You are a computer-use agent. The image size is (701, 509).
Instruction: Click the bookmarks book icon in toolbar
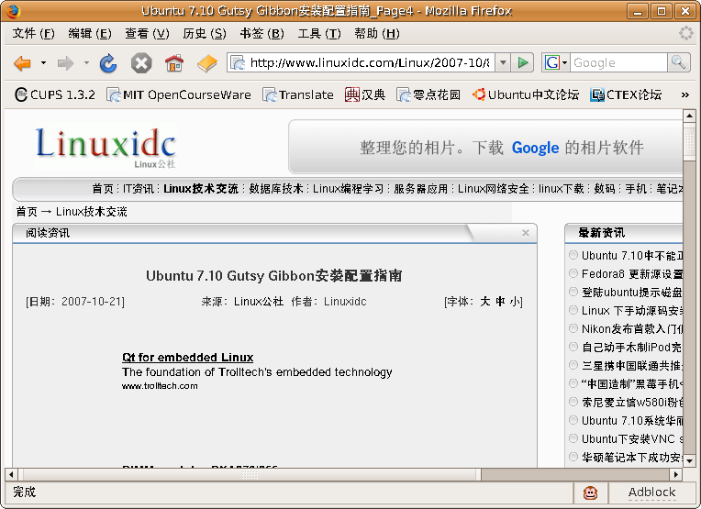pyautogui.click(x=207, y=63)
